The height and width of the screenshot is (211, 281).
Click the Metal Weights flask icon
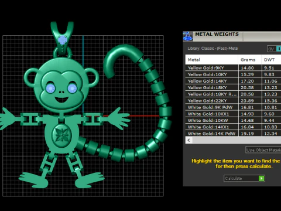[188, 36]
